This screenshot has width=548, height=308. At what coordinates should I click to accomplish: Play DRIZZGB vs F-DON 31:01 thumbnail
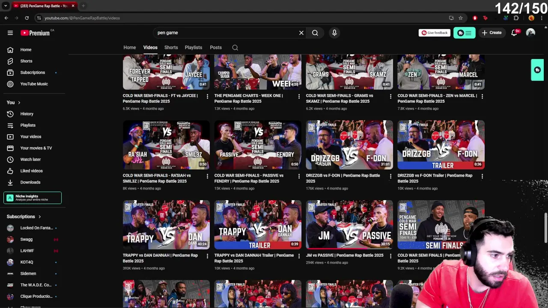349,145
